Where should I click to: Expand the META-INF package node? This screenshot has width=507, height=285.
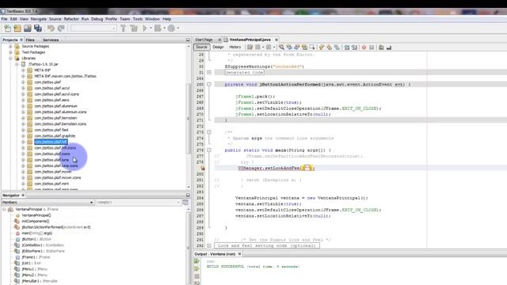tap(23, 70)
